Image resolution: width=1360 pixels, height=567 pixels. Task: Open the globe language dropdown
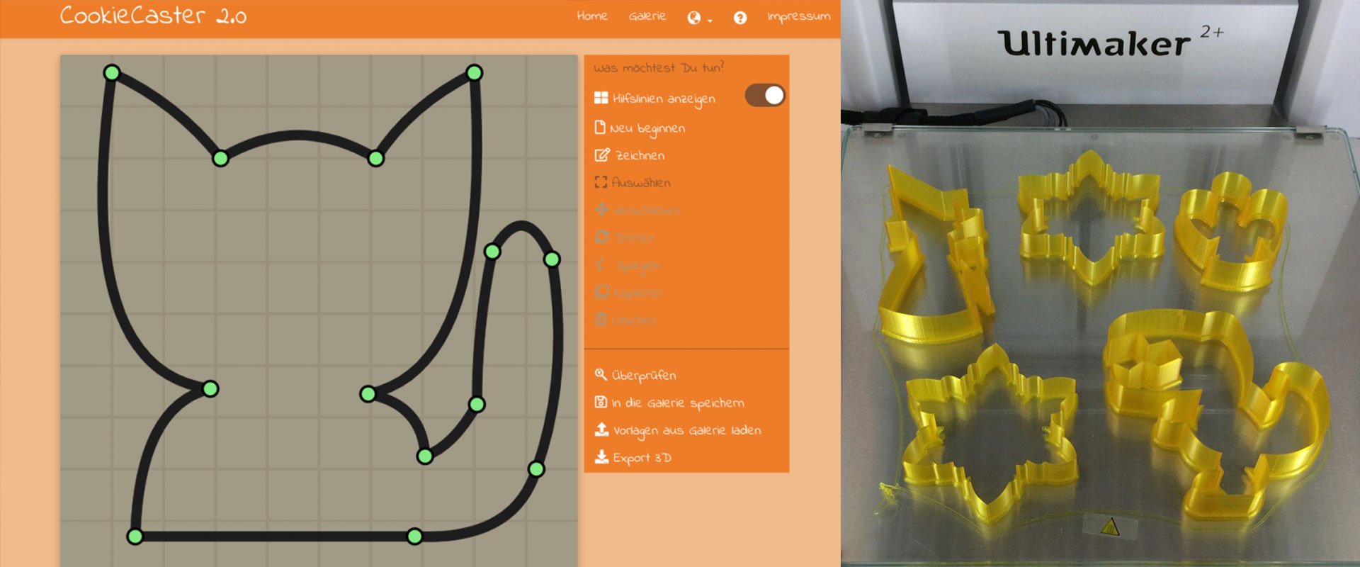698,18
